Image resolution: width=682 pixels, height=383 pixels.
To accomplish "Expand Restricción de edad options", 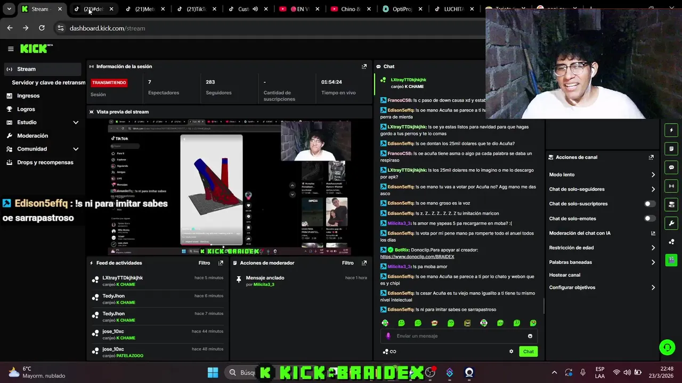I will click(653, 248).
